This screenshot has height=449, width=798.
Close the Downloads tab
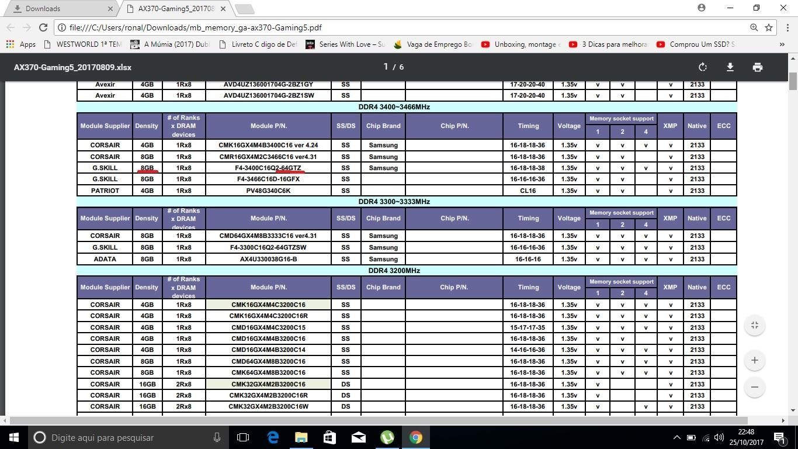click(x=111, y=9)
